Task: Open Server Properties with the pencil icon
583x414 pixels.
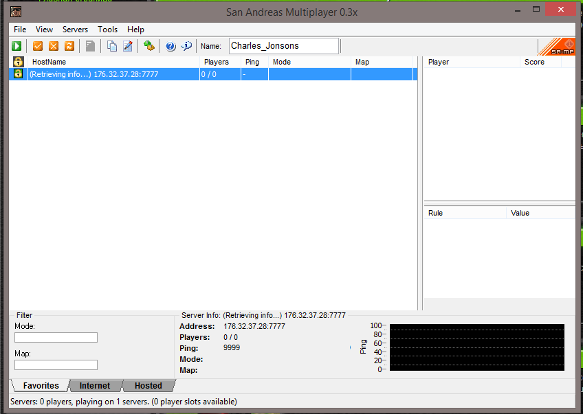Action: pos(128,46)
